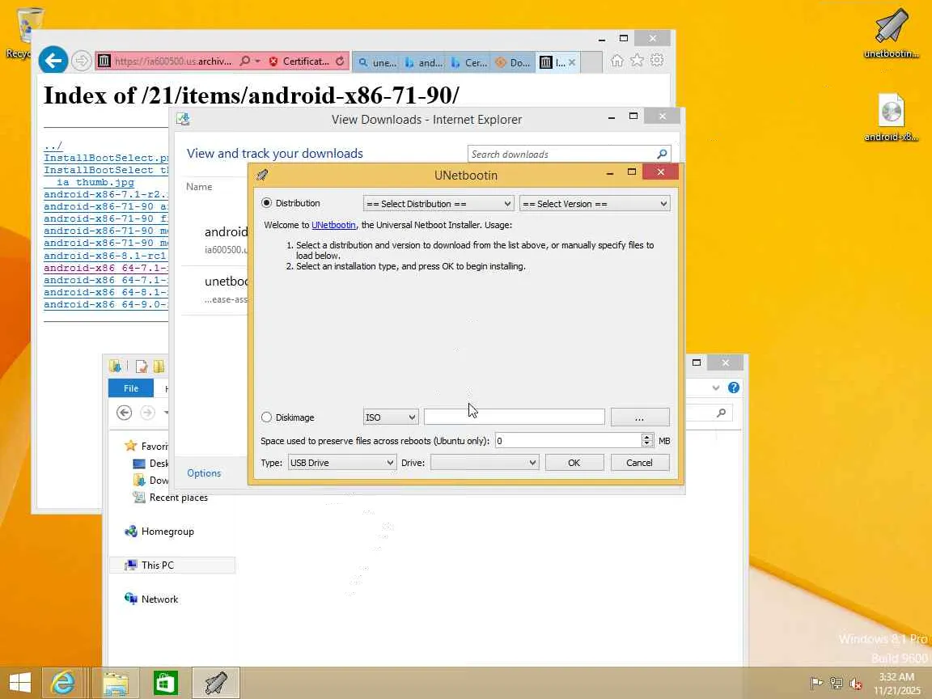Click Options in View Downloads window
This screenshot has height=699, width=932.
point(204,473)
